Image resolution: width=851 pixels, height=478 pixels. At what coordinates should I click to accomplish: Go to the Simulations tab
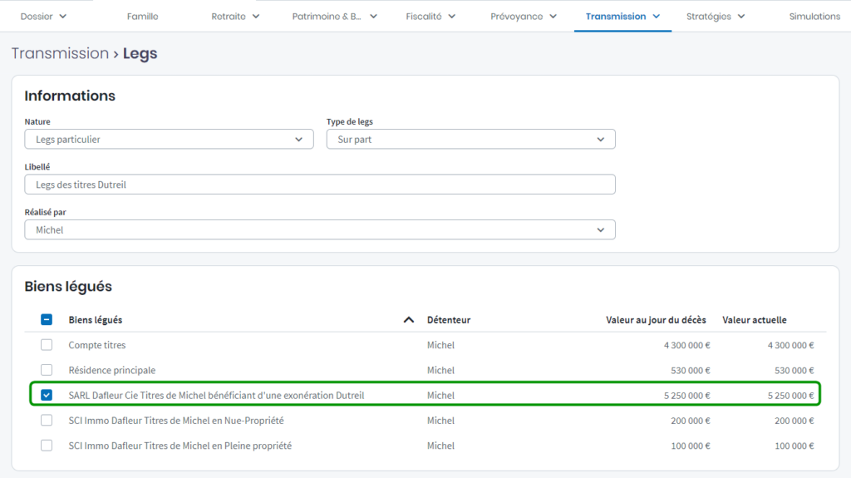pos(814,17)
